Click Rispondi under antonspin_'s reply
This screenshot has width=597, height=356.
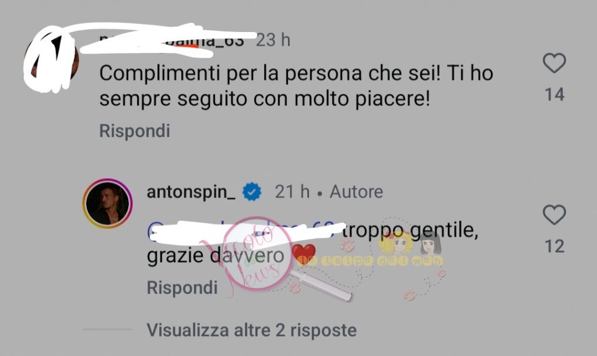[182, 288]
